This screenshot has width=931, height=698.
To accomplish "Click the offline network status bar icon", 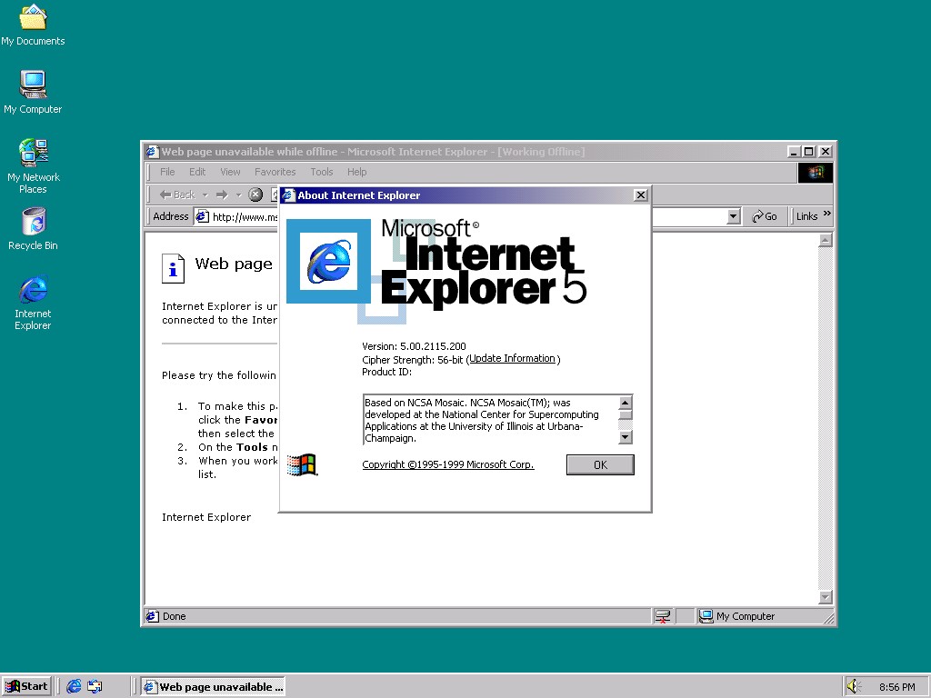I will pos(663,616).
